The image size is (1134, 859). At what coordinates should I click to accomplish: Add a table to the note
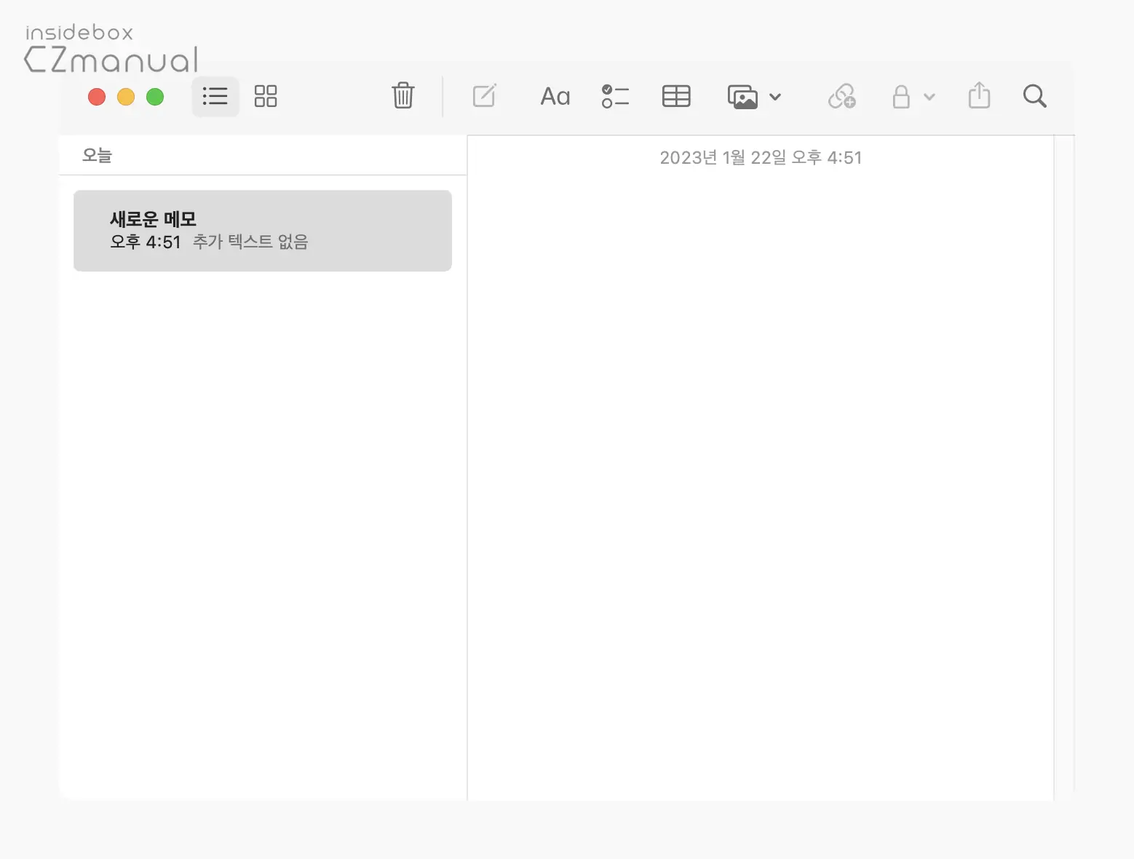[676, 96]
